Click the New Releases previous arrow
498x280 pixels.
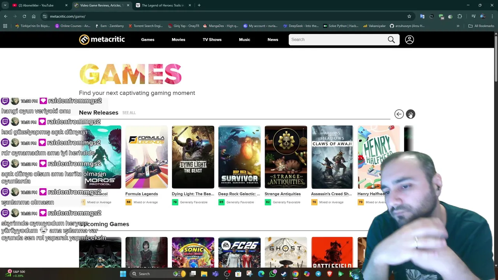(399, 114)
